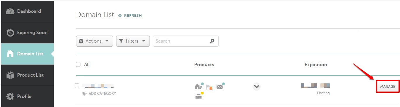400x107 pixels.
Task: Click the Product List box icon
Action: [x=10, y=75]
